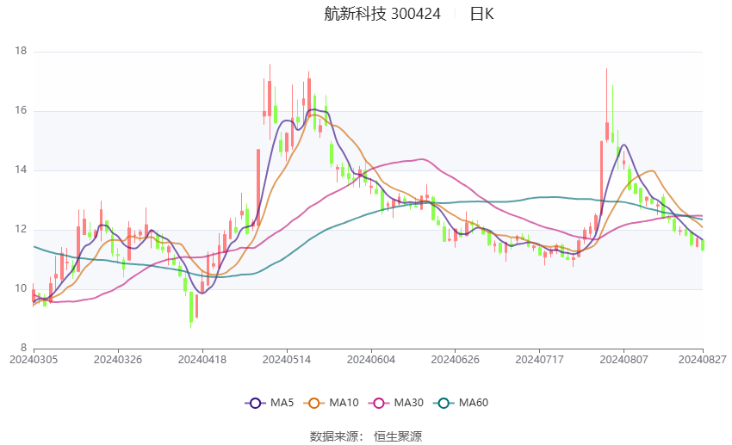Click x-axis date label 20240626

point(456,360)
